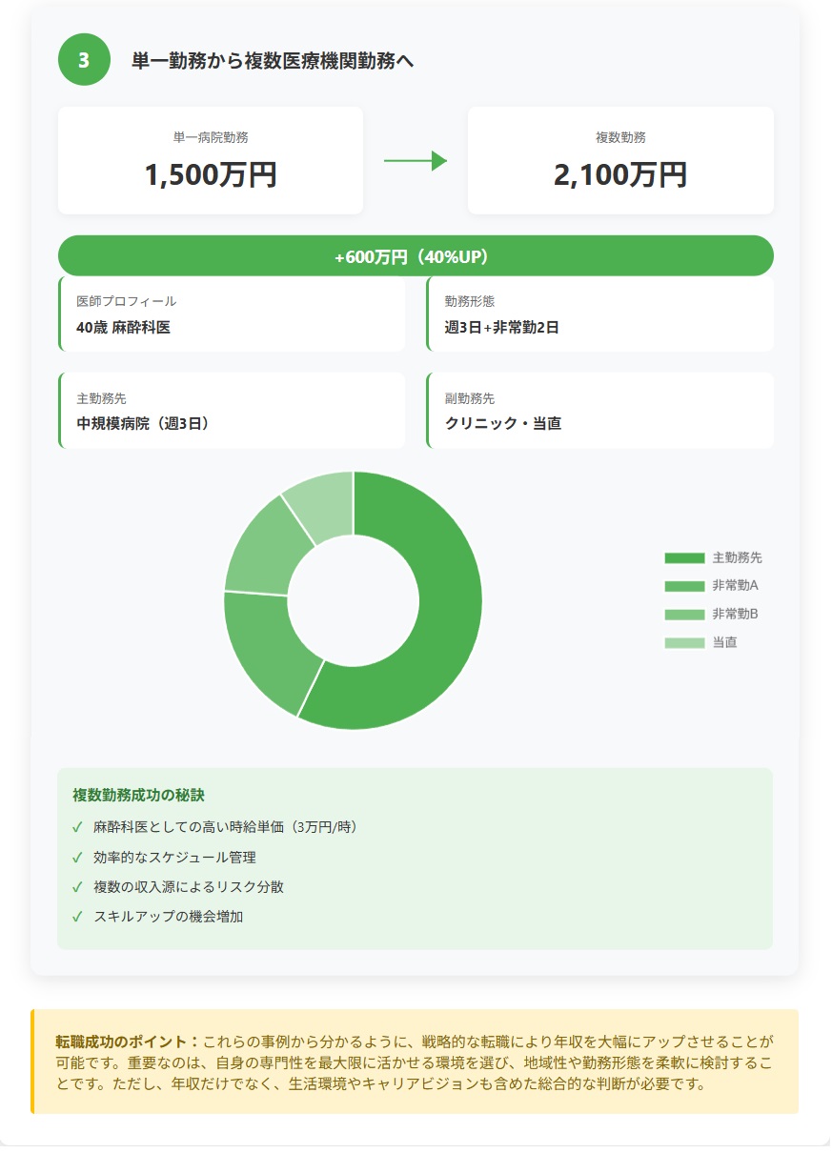
Task: Open the 勤務形態 週3日+非常勤2日 card
Action: point(599,314)
